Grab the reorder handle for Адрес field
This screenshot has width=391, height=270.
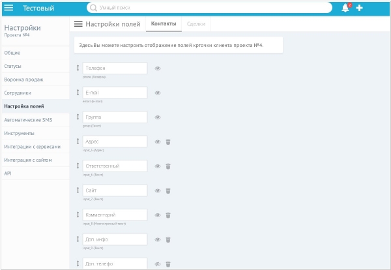[78, 142]
